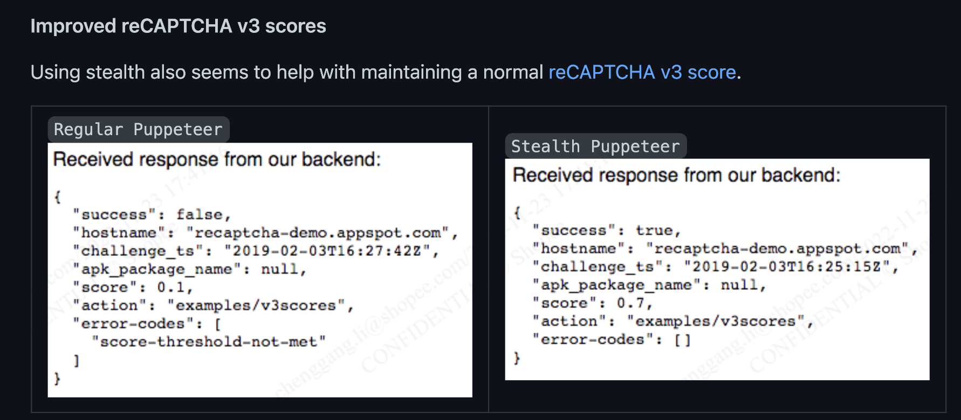This screenshot has width=961, height=420.
Task: Click the "success": true line in the Stealth Puppeteer screenshot
Action: click(x=607, y=231)
